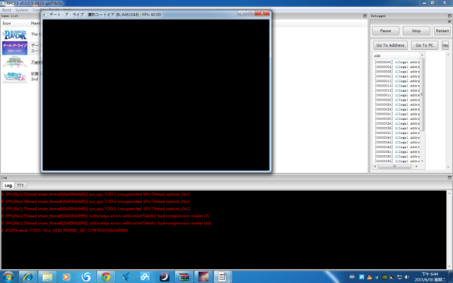Select the Hatsune Miku Project Diva F game icon

15,76
